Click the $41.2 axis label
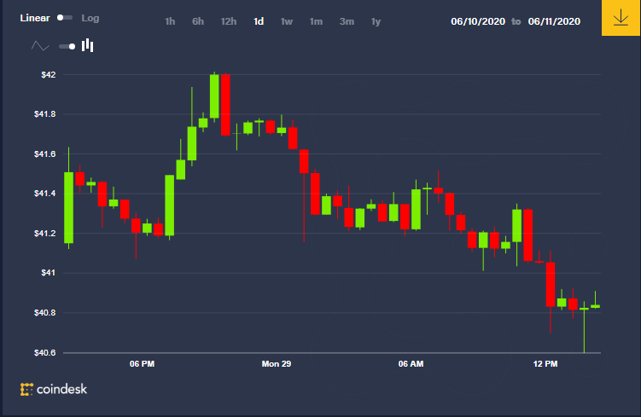Viewport: 641px width, 417px height. point(44,233)
